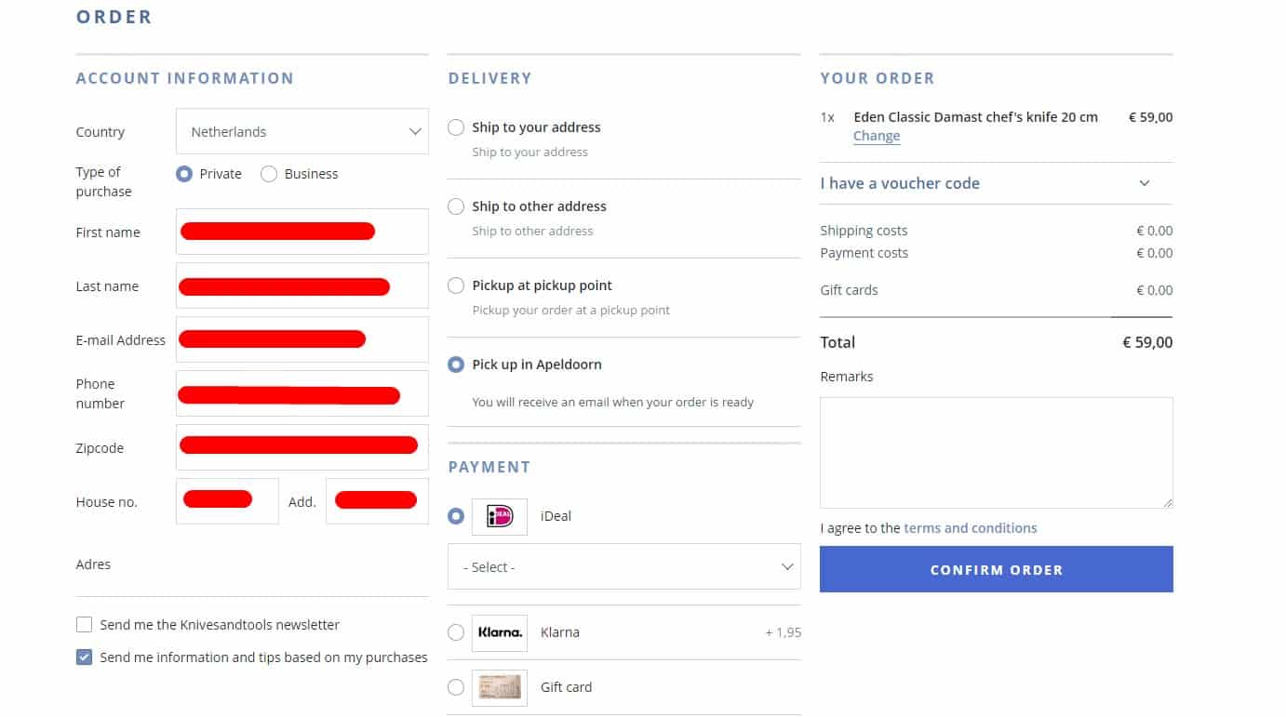1286x717 pixels.
Task: Click into the Remarks text area
Action: coord(996,452)
